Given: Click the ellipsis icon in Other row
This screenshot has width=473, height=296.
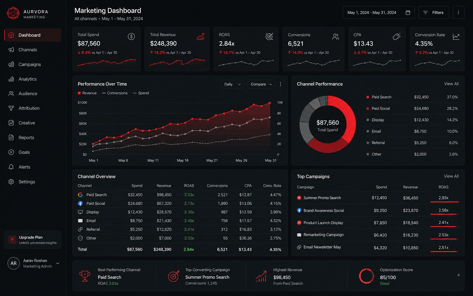Looking at the screenshot, I should [x=80, y=238].
